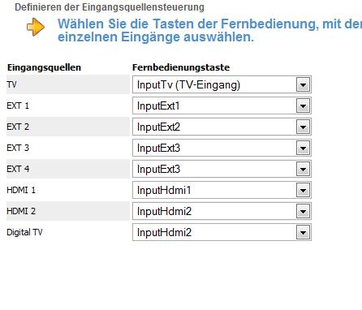The image size is (362, 310).
Task: Select the InputHdmi1 combo box field
Action: click(x=222, y=190)
